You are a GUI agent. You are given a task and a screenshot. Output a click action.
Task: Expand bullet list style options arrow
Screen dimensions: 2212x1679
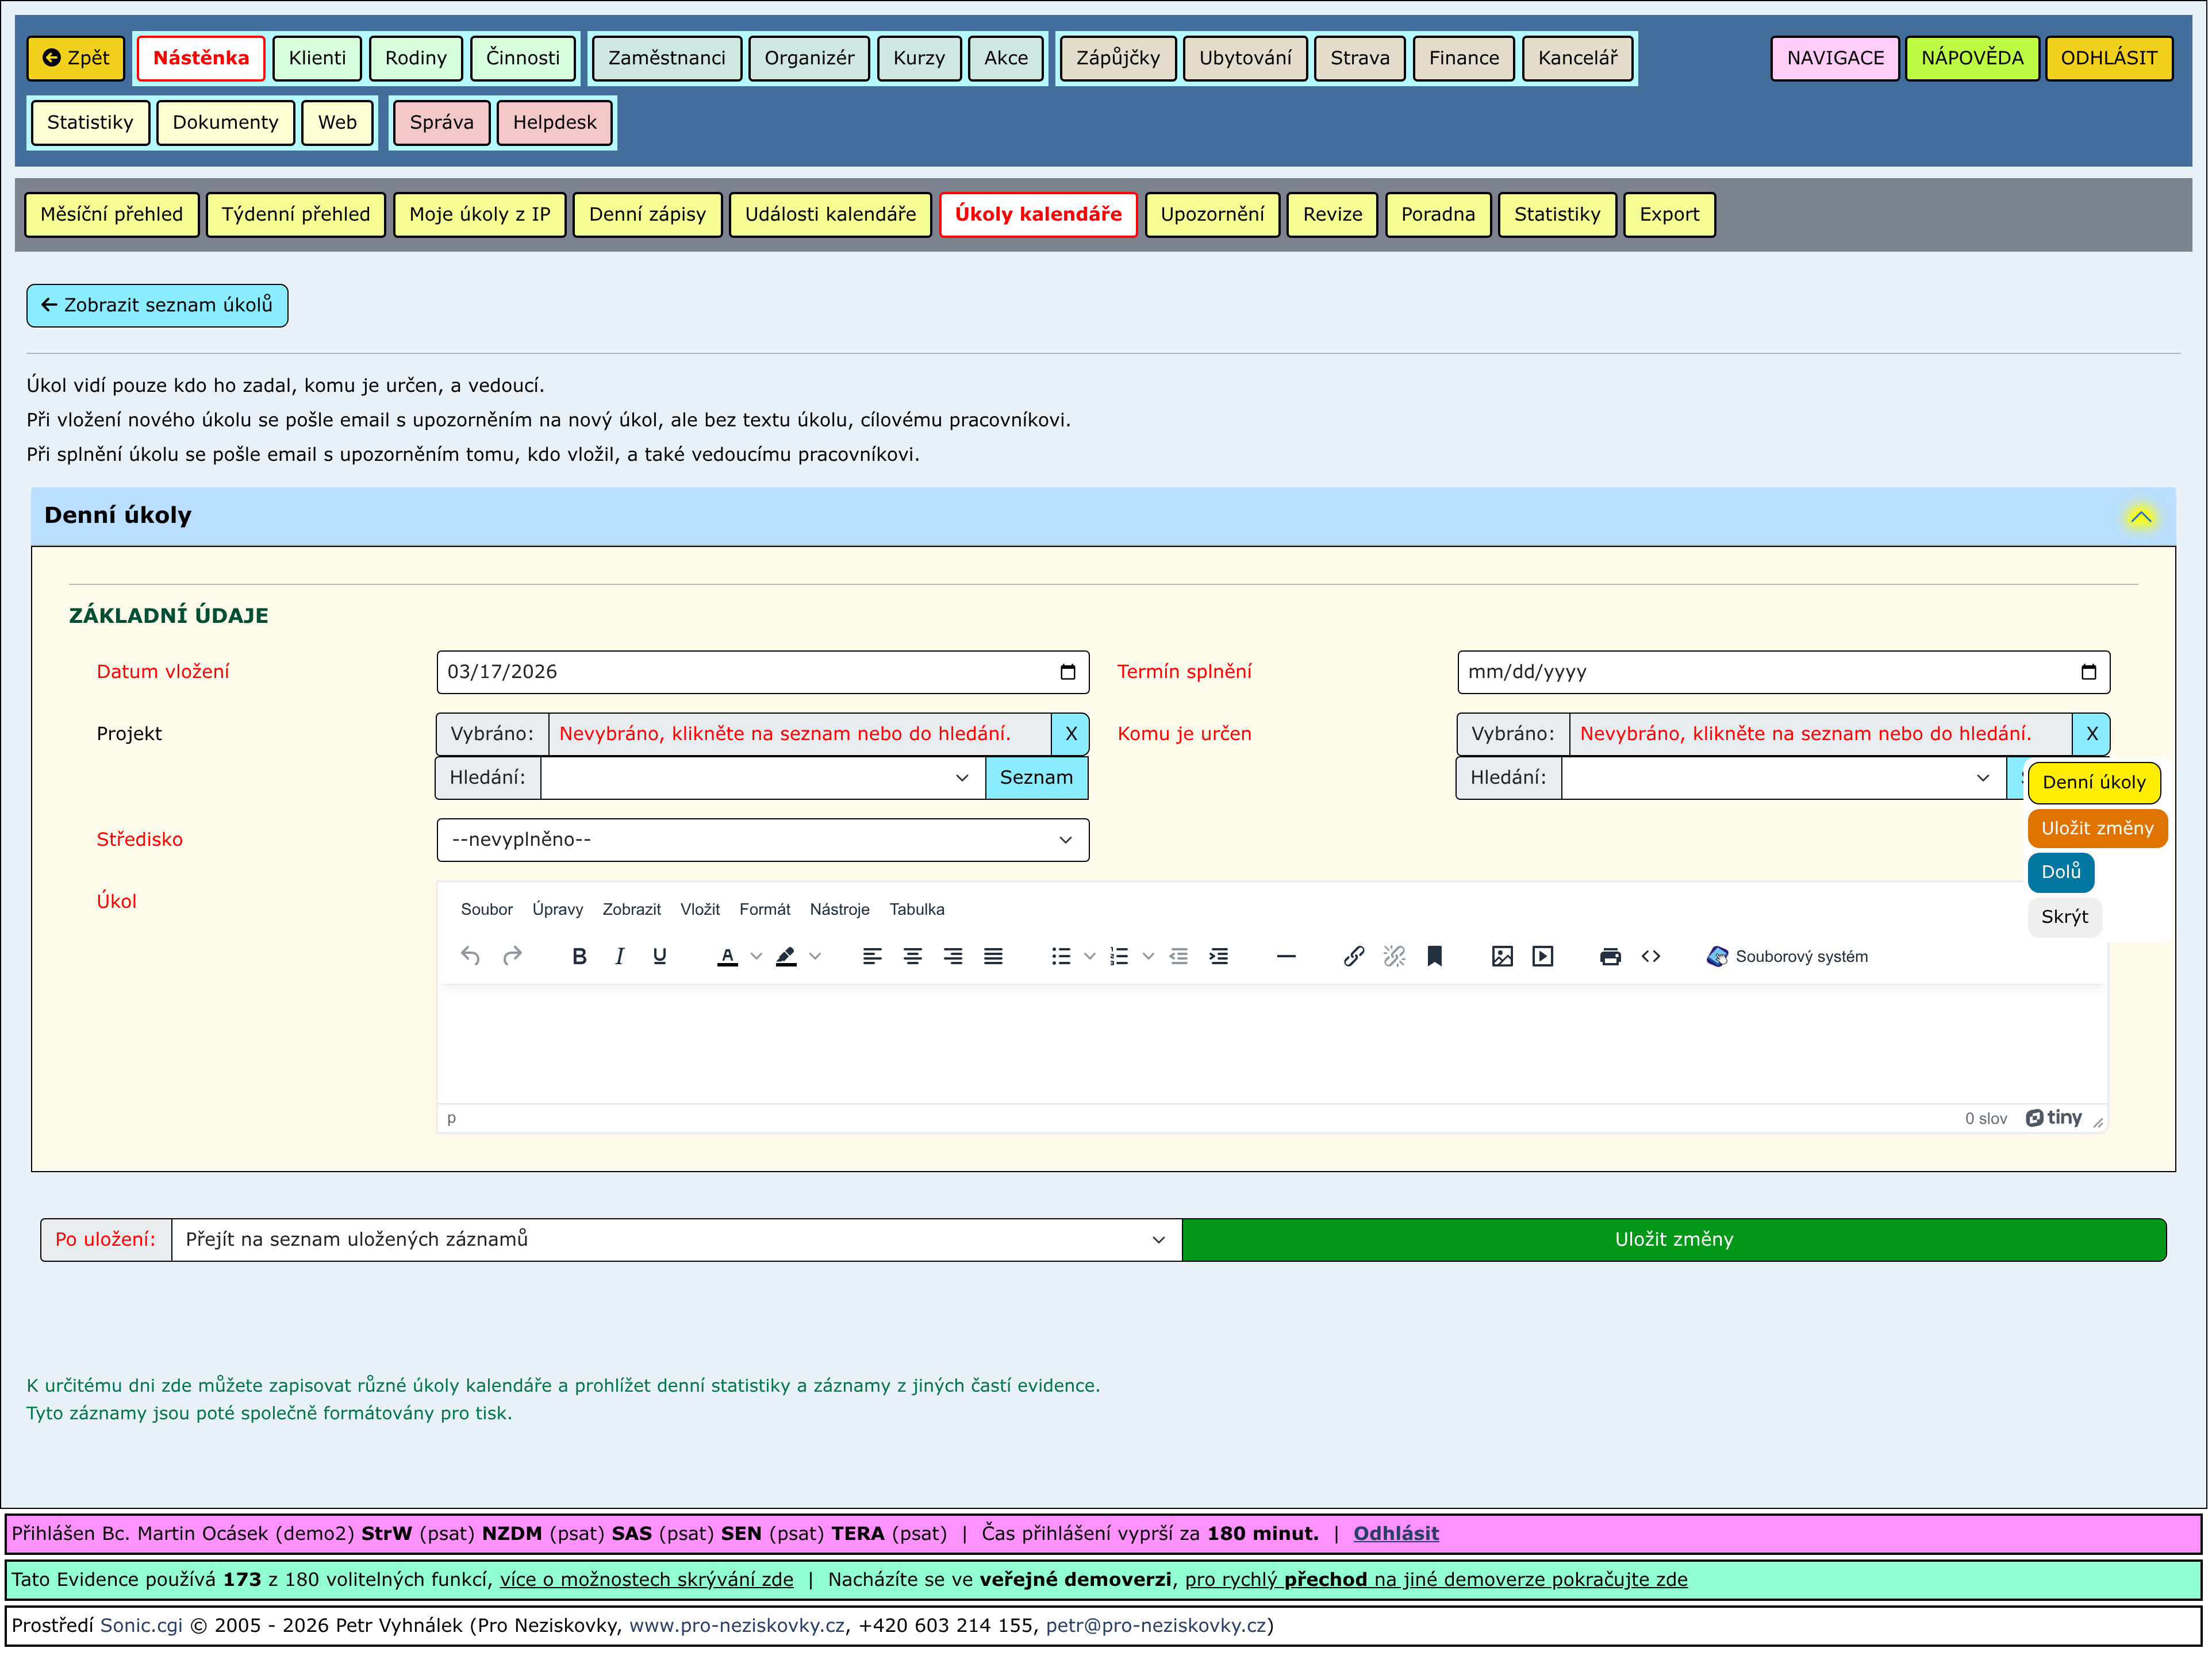1089,956
